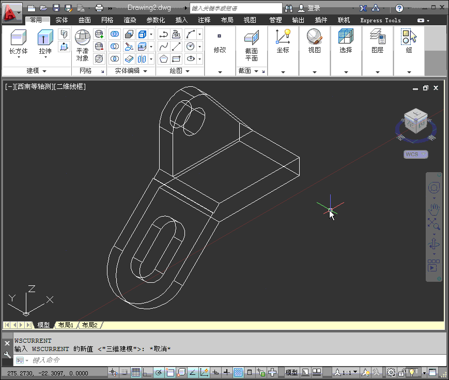
Task: Toggle dynamic UCS in status bar
Action: click(204, 372)
